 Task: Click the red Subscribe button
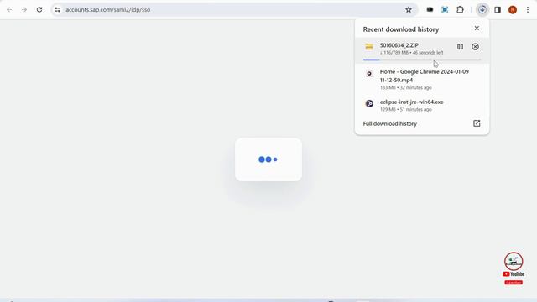tap(514, 283)
